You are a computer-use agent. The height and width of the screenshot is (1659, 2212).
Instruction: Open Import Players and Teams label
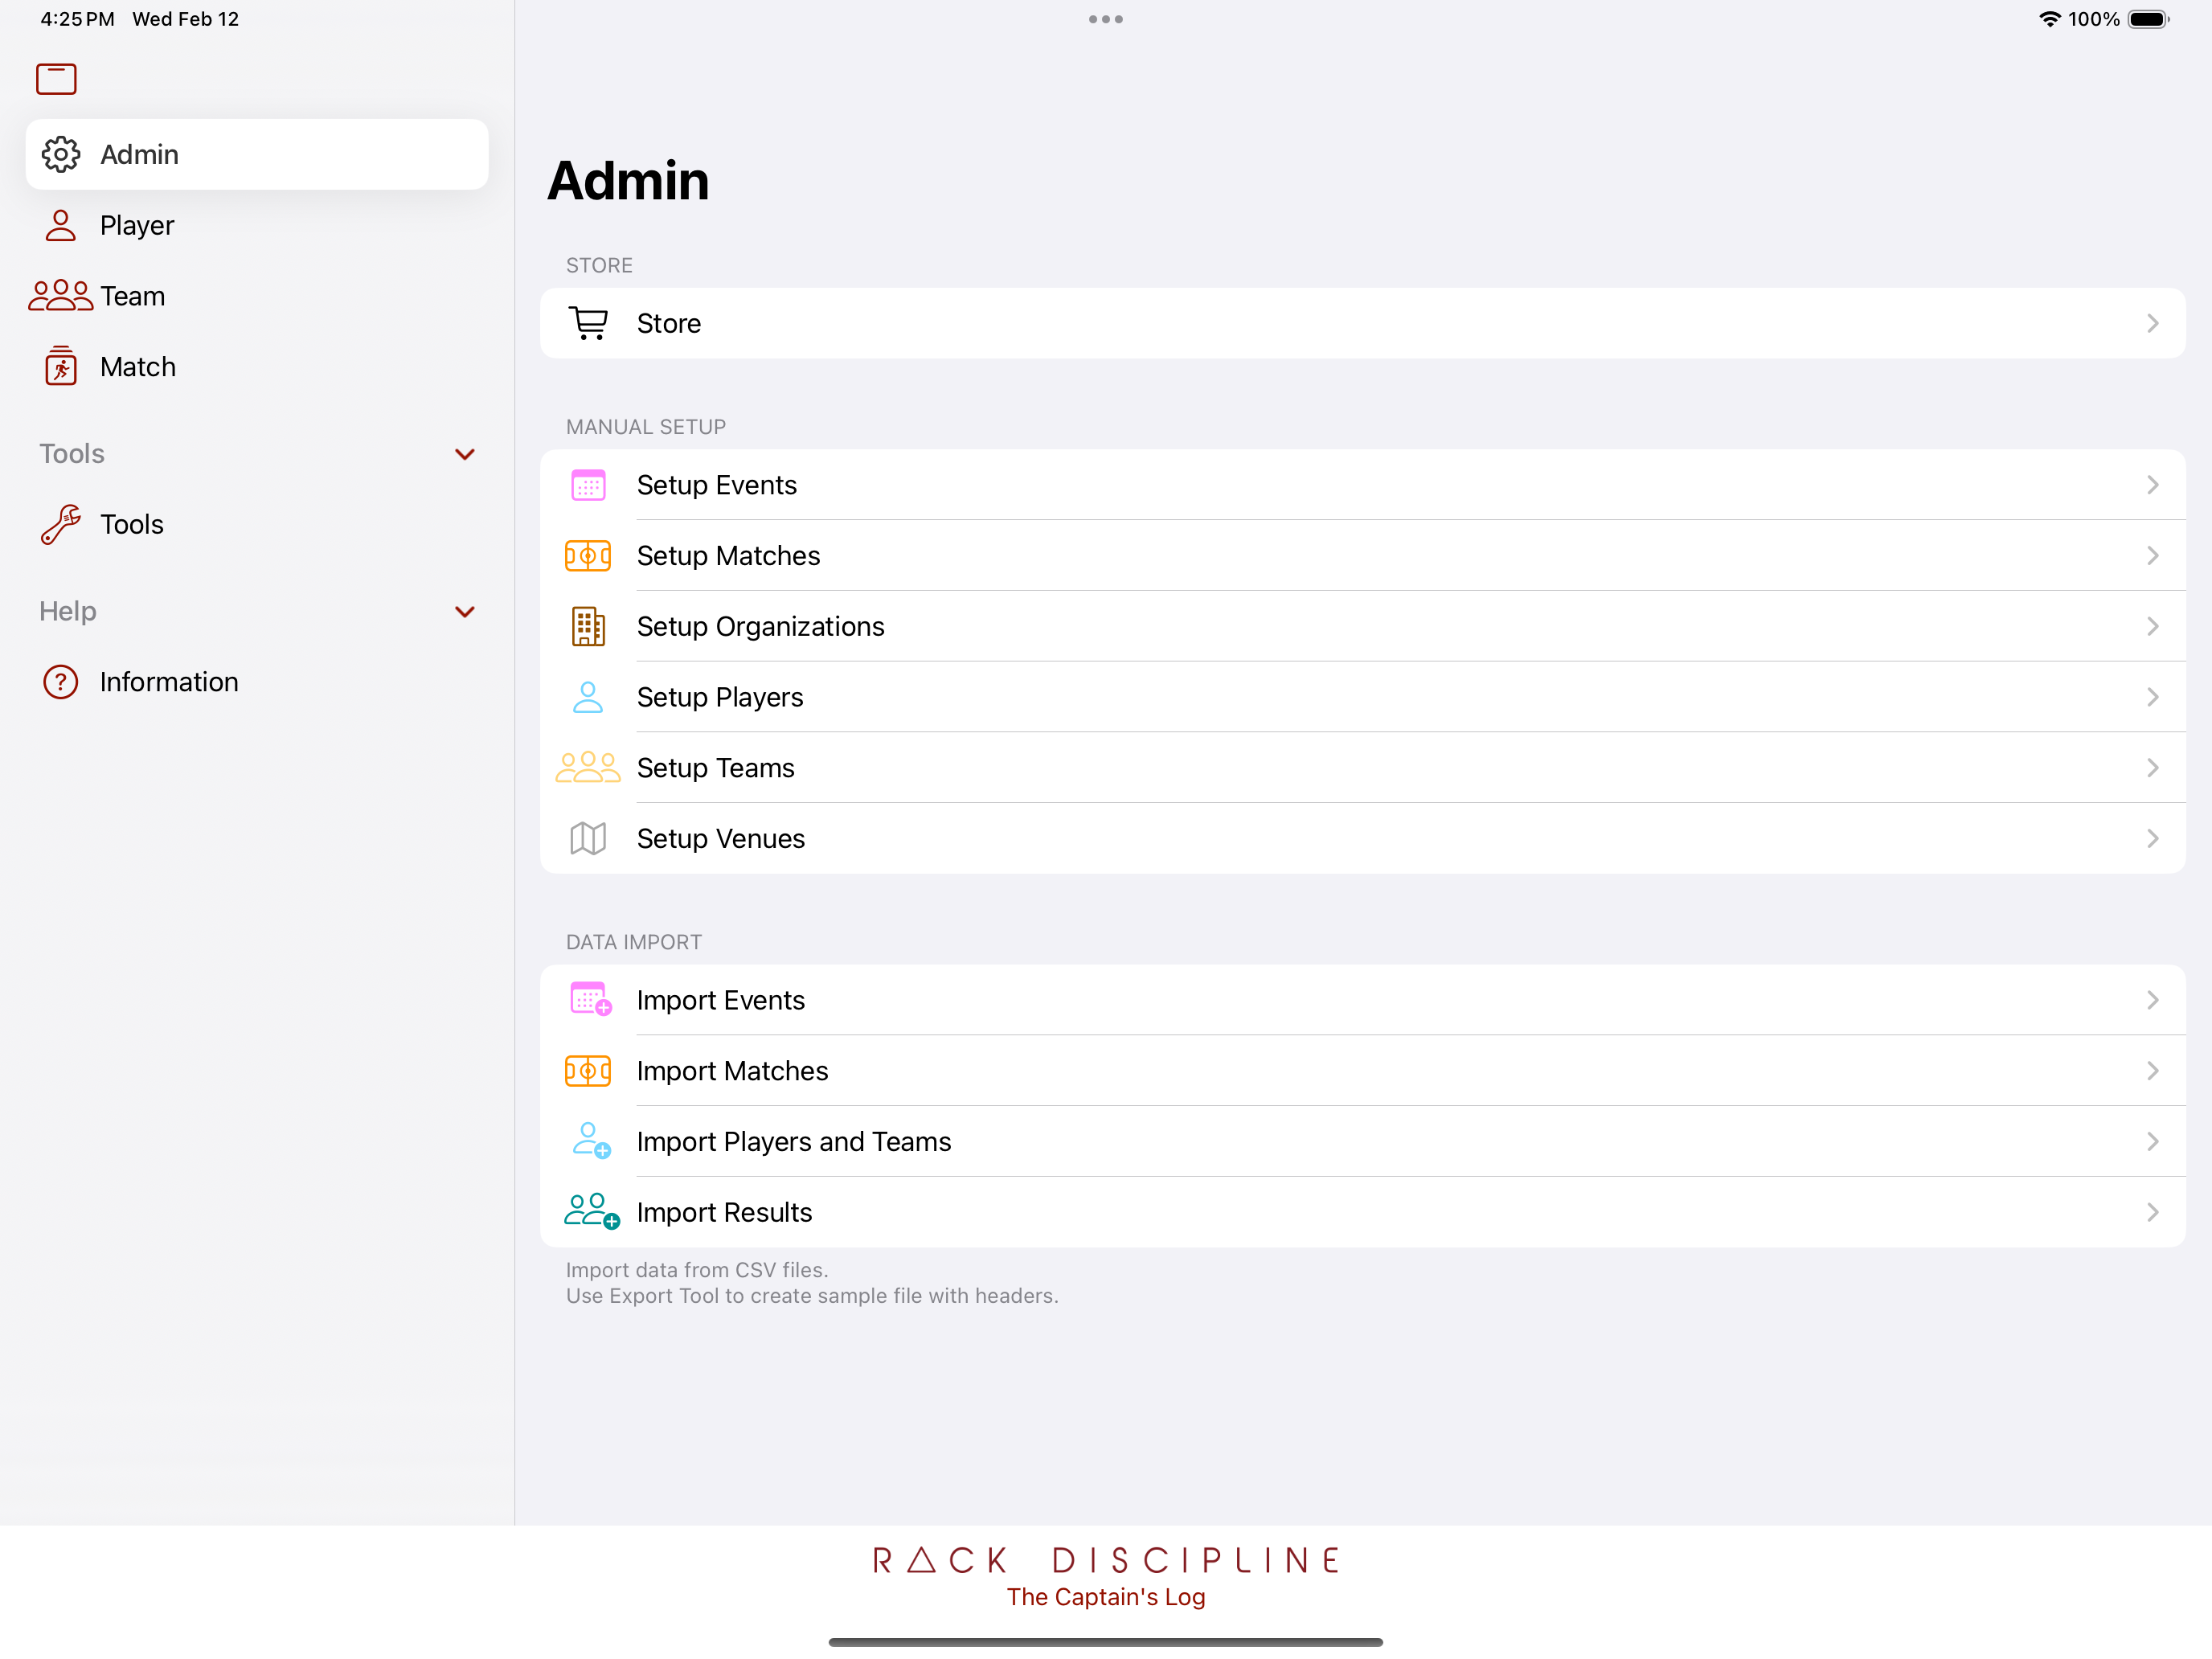[794, 1142]
